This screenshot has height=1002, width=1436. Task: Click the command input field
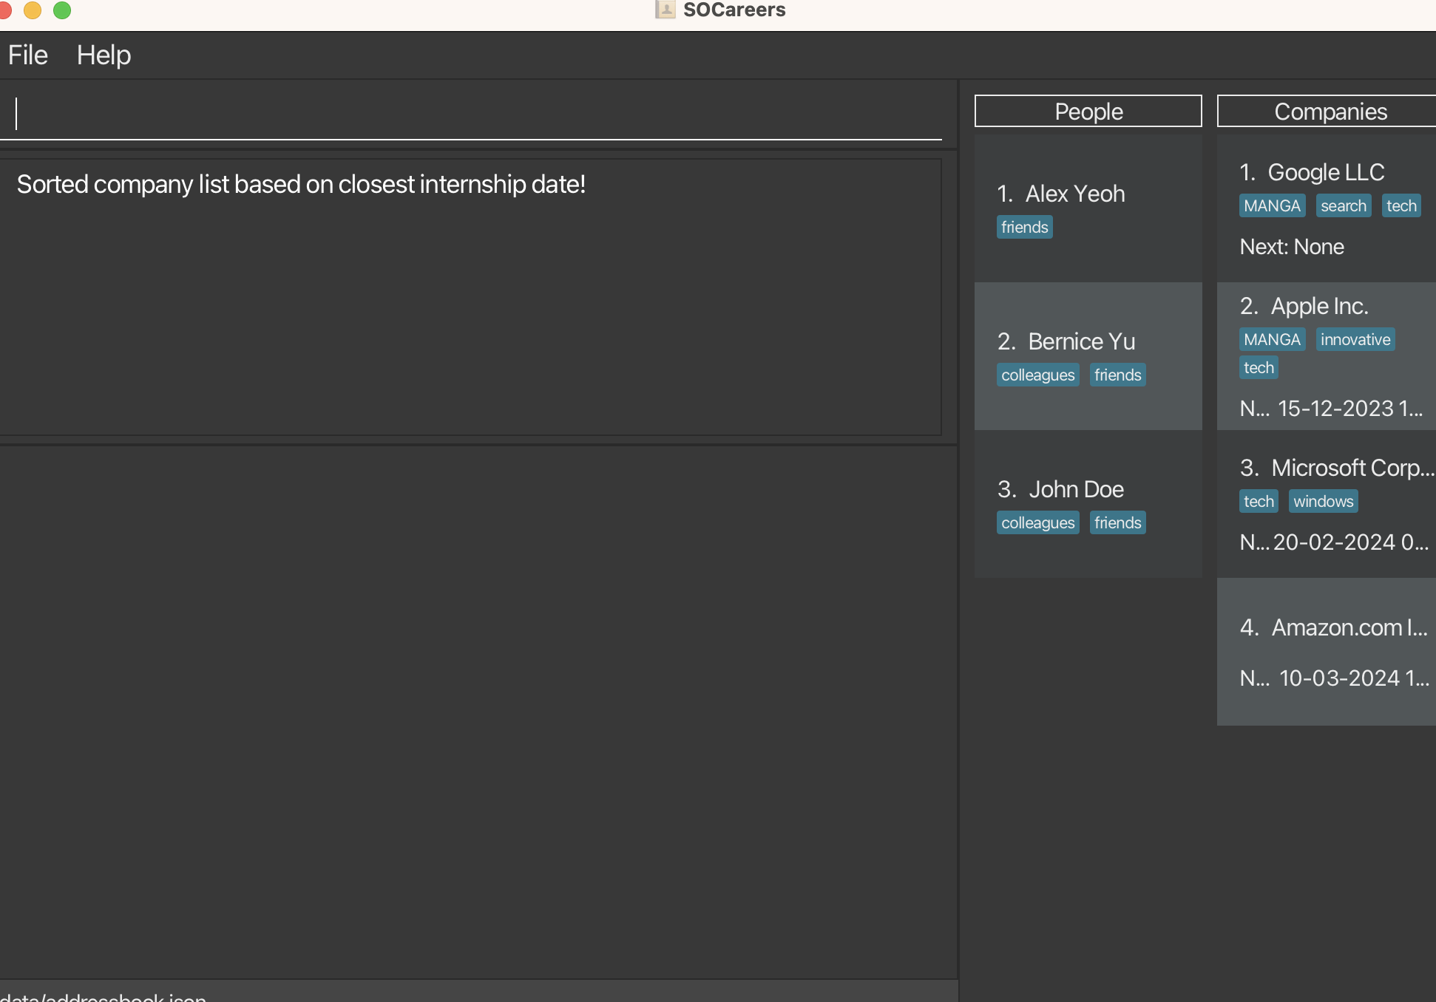(473, 115)
